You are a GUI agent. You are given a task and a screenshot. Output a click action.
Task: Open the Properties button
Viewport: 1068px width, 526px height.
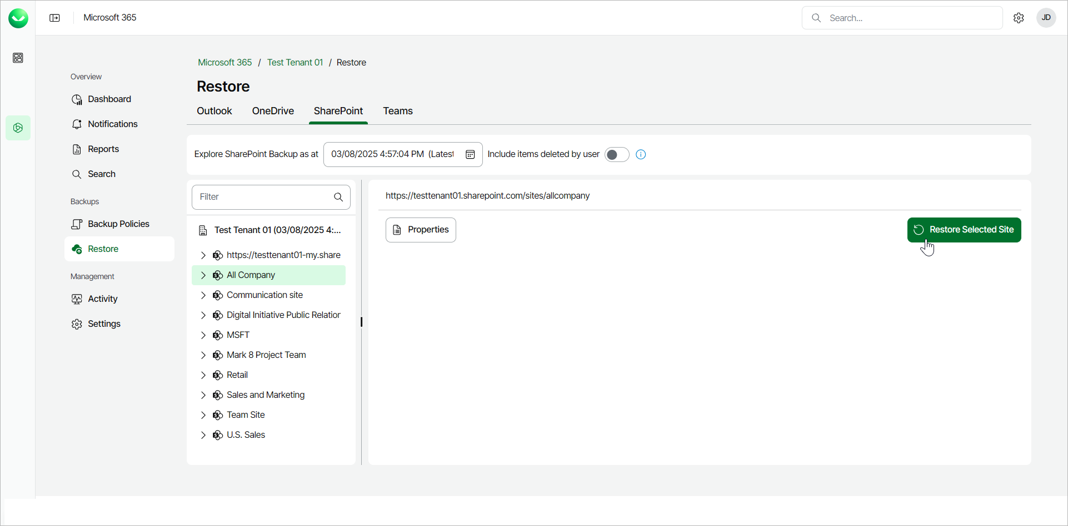(421, 230)
